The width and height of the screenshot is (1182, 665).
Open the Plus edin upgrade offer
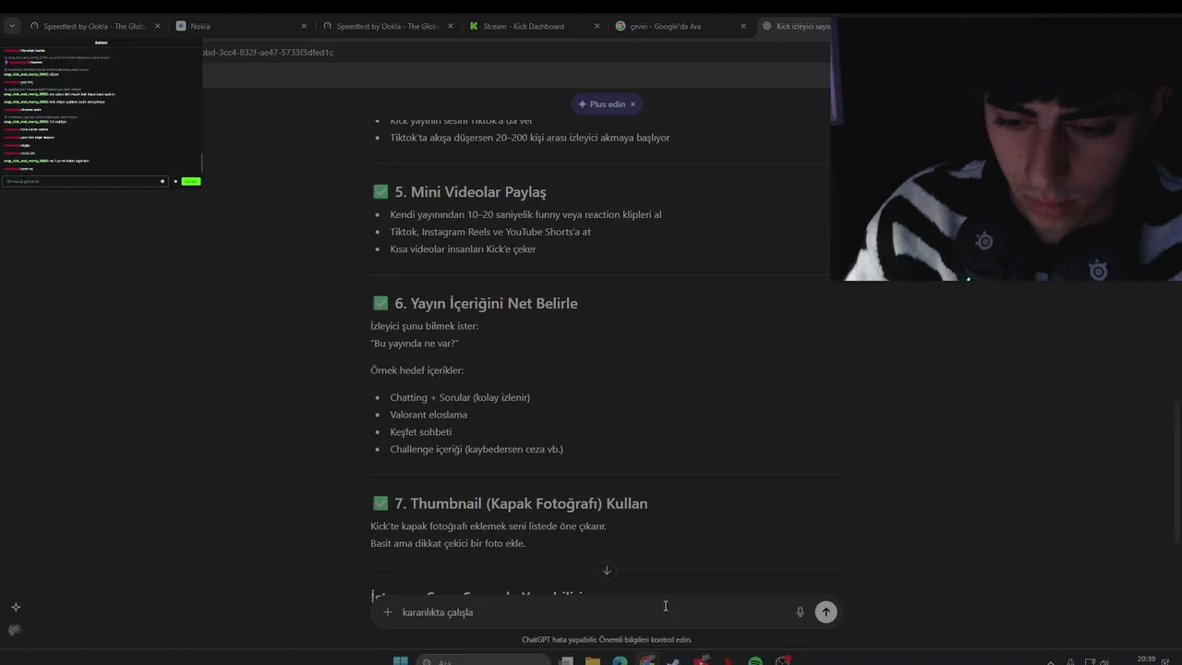click(x=602, y=104)
